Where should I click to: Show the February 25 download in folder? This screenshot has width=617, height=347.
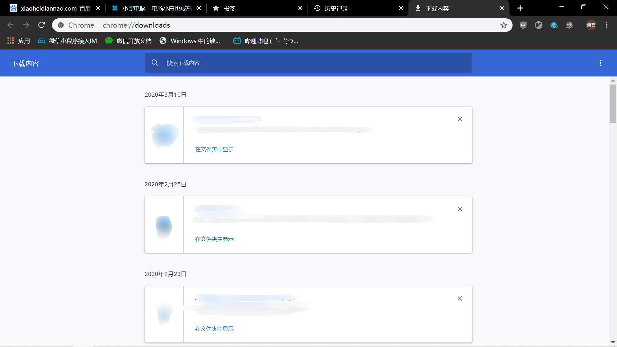pyautogui.click(x=214, y=239)
